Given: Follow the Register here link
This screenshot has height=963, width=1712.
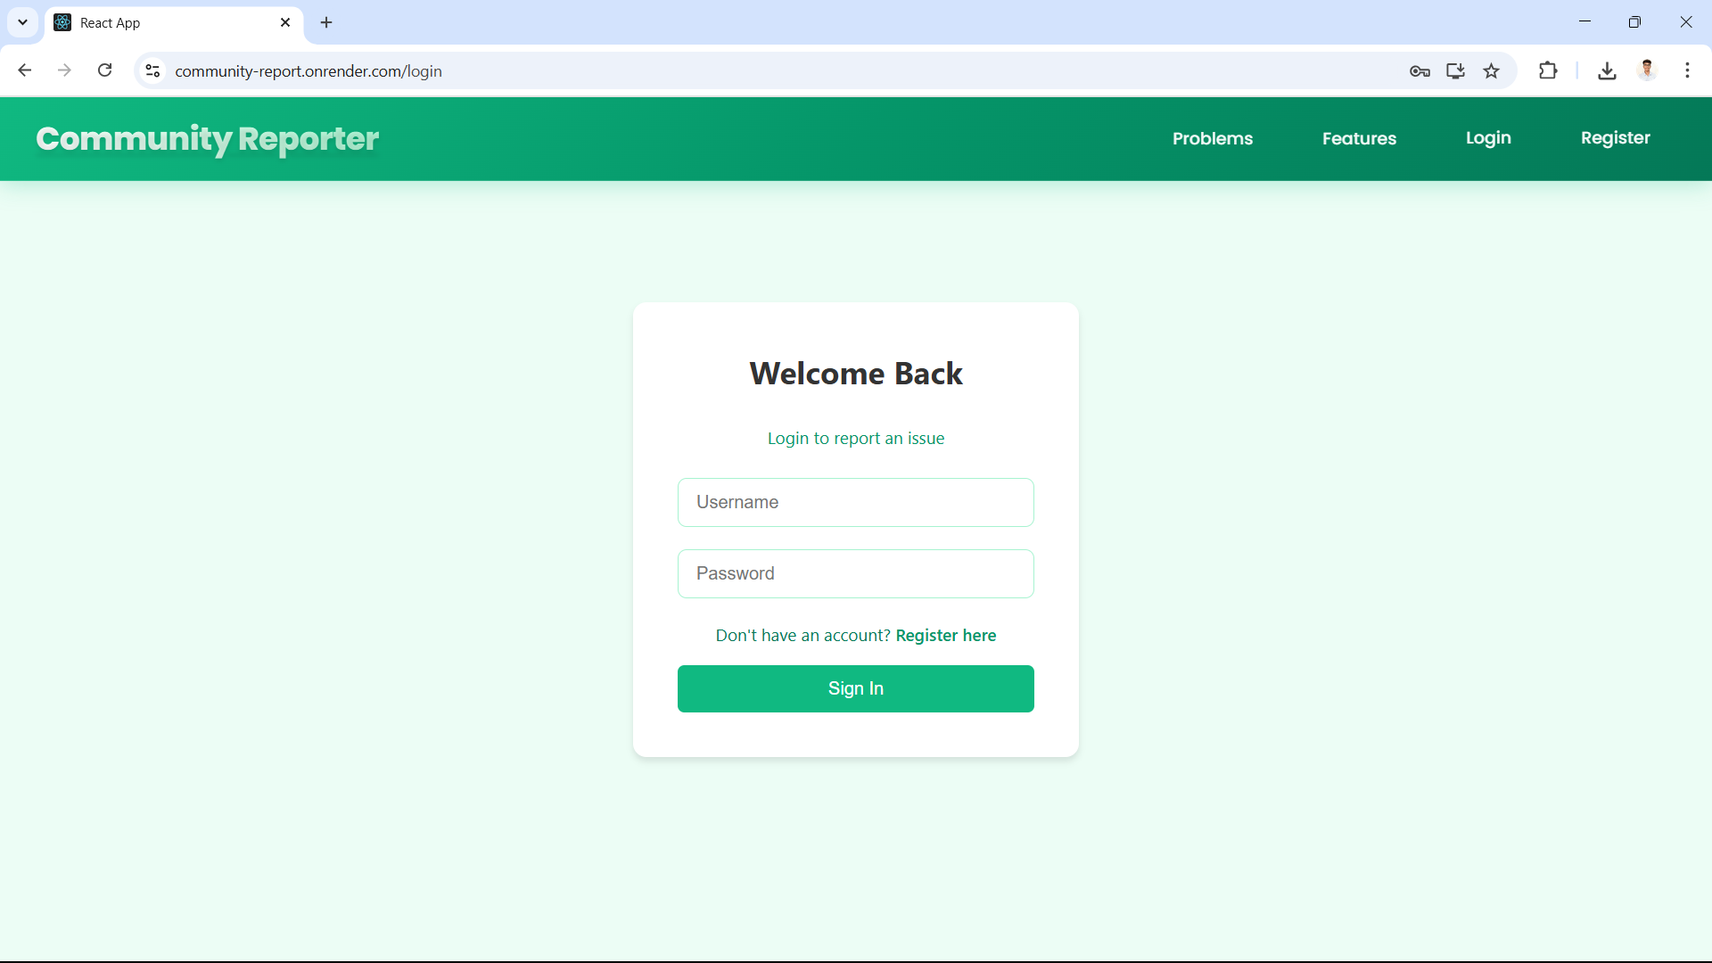Looking at the screenshot, I should click(x=945, y=636).
